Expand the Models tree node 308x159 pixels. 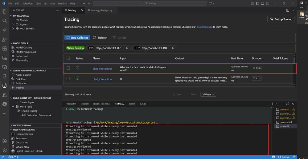click(x=13, y=20)
